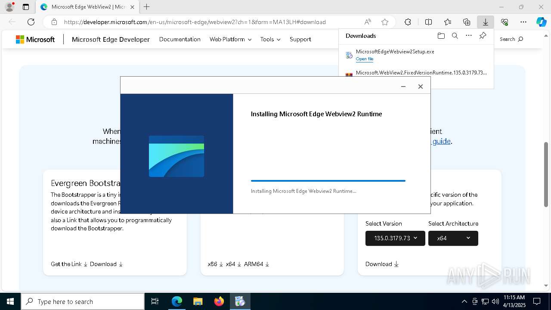Open the Copilot sidebar icon
This screenshot has width=551, height=310.
tap(541, 22)
